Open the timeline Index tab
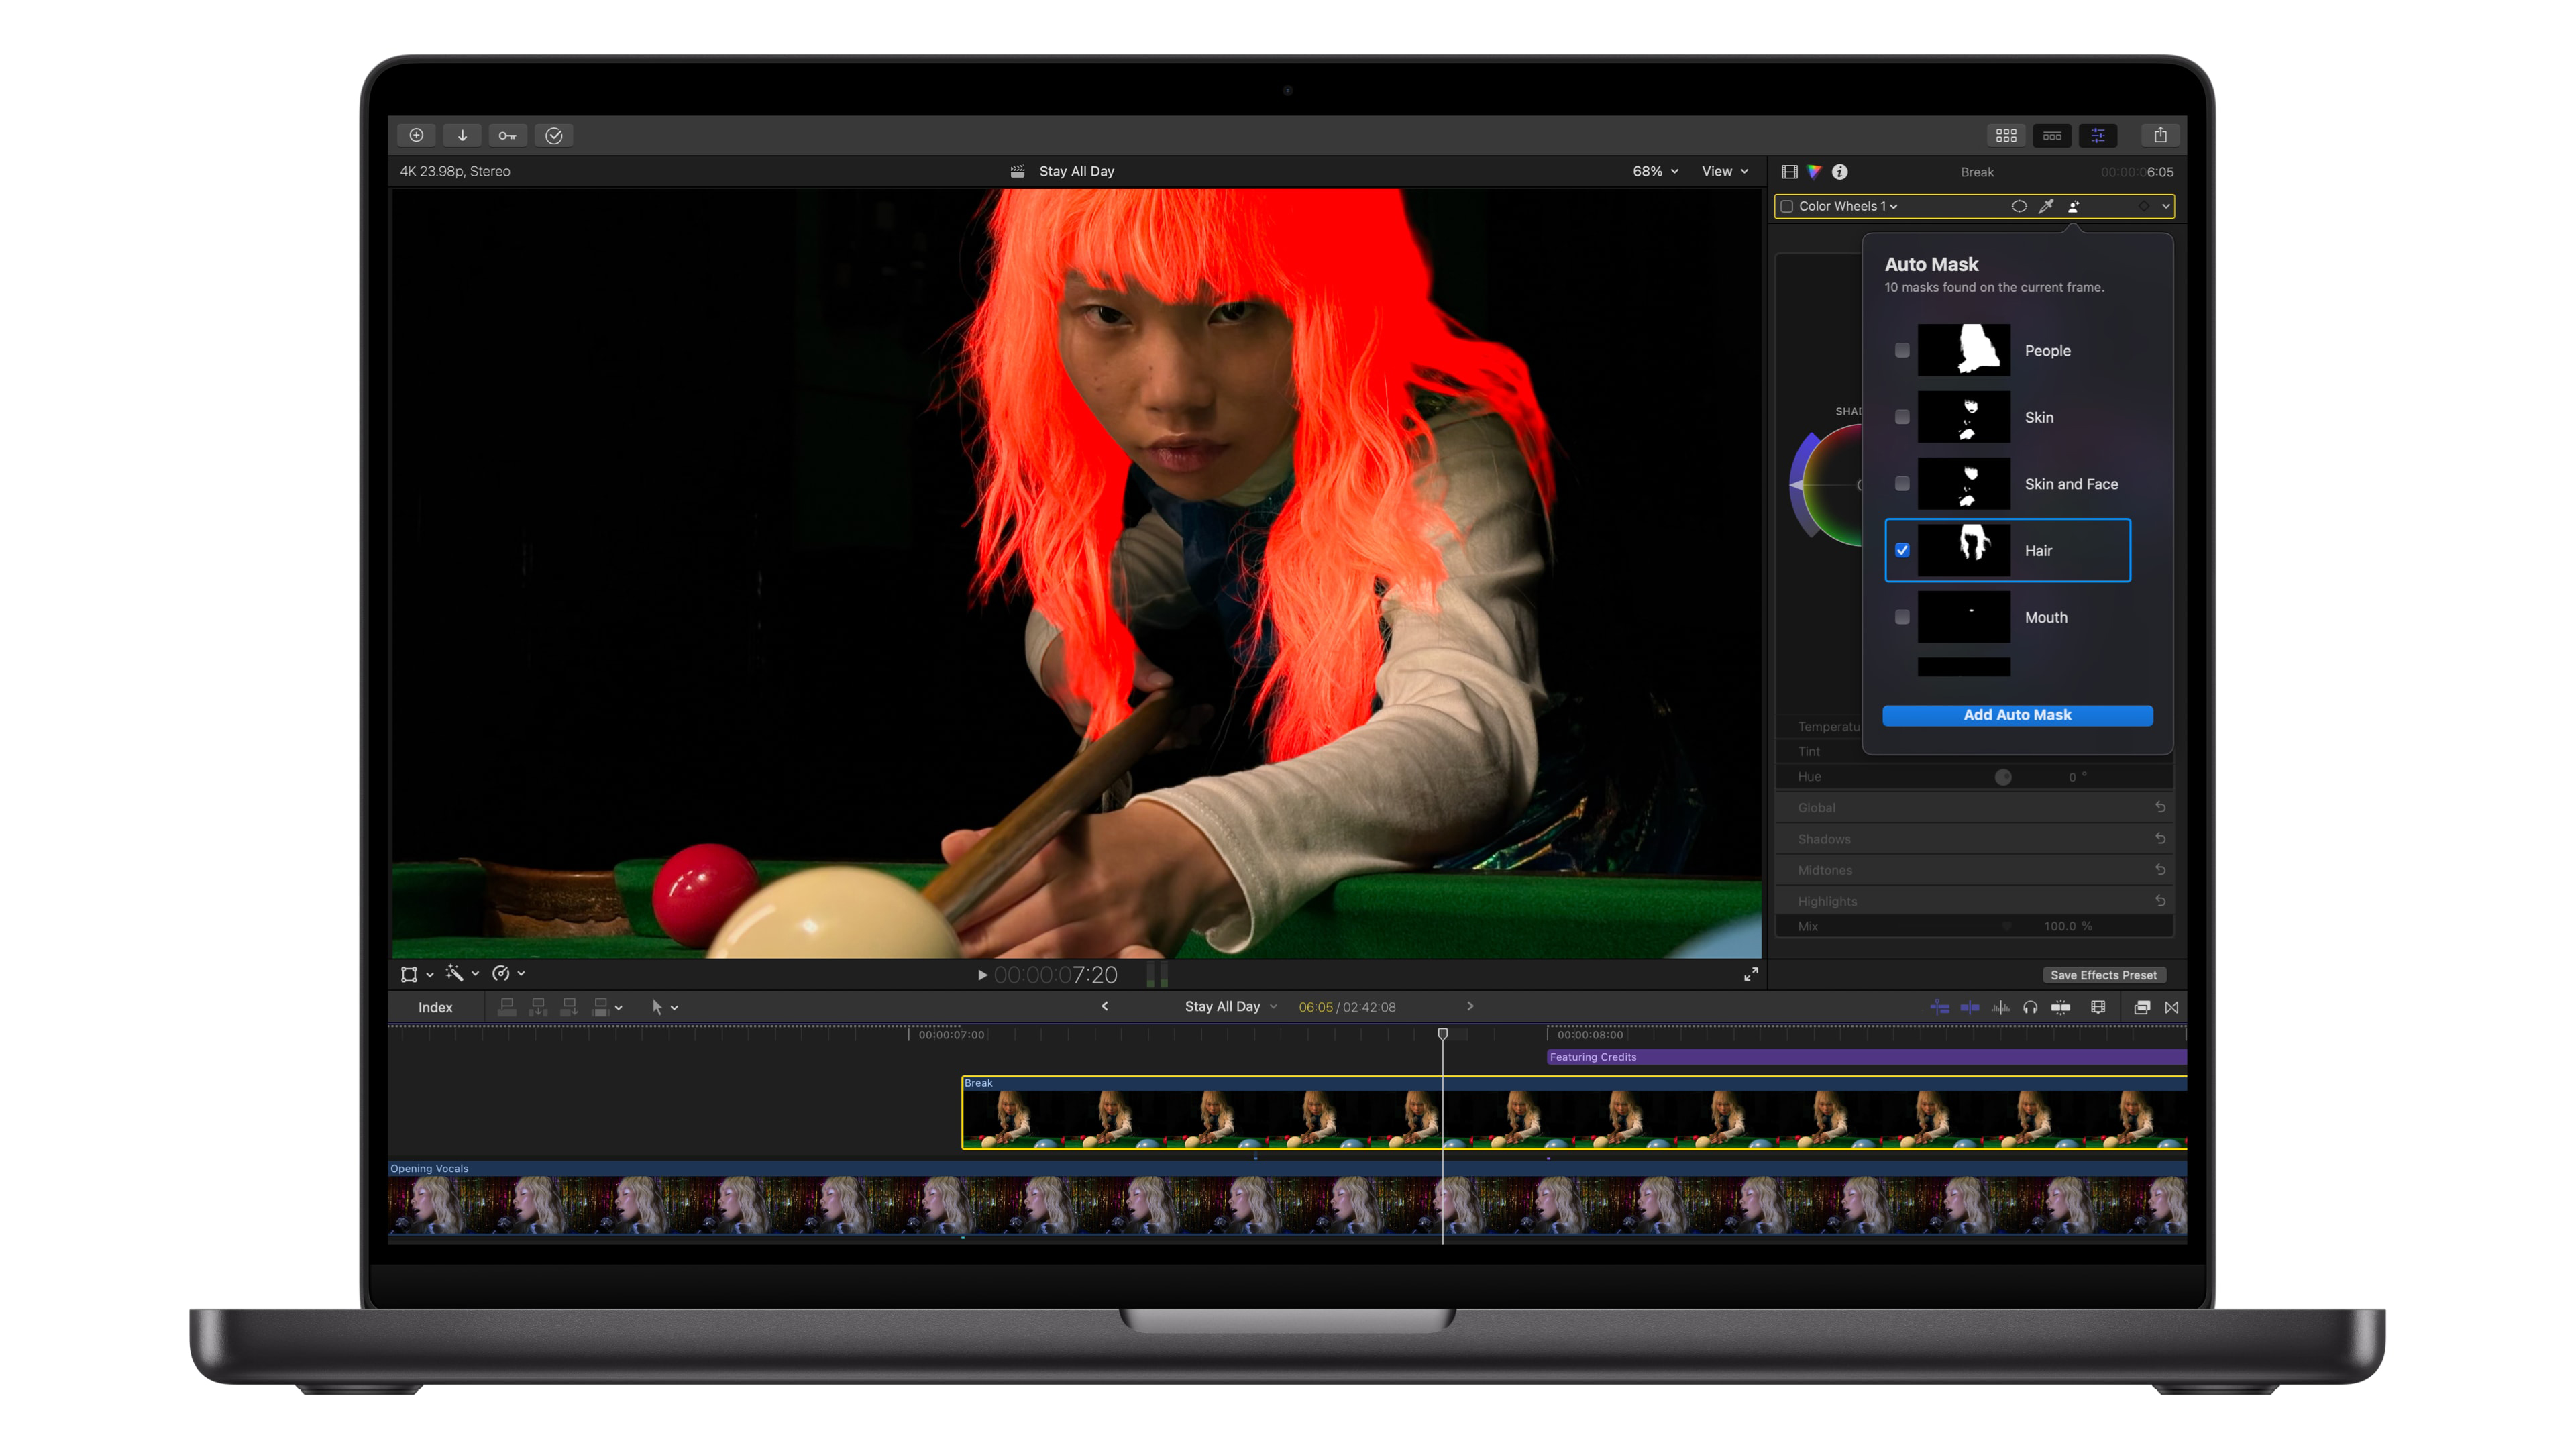2576x1449 pixels. (435, 1007)
